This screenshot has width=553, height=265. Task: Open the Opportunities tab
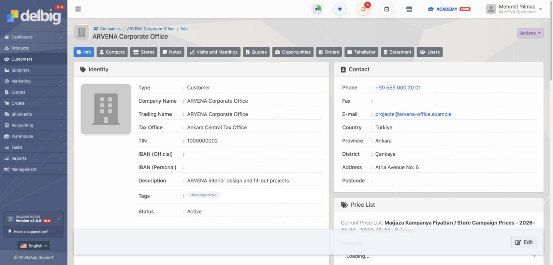[293, 52]
